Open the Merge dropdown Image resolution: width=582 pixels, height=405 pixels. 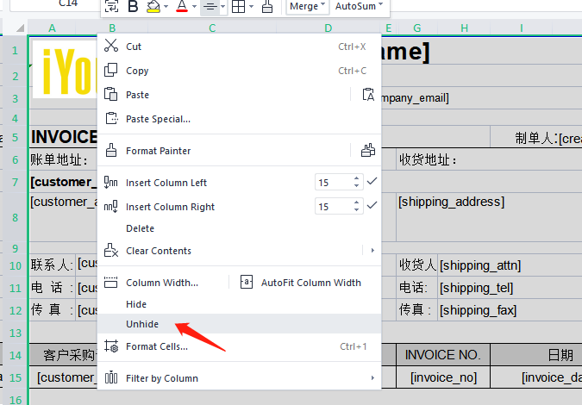pos(308,6)
